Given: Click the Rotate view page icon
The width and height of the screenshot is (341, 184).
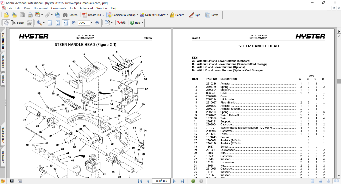Looking at the screenshot, I should click(x=107, y=23).
